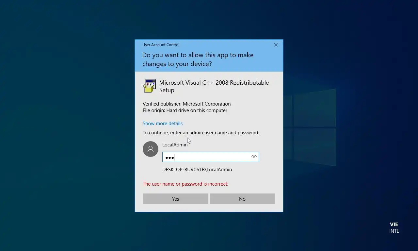Open the VIE INTL input language indicator
Viewport: 418px width, 251px height.
click(x=394, y=227)
